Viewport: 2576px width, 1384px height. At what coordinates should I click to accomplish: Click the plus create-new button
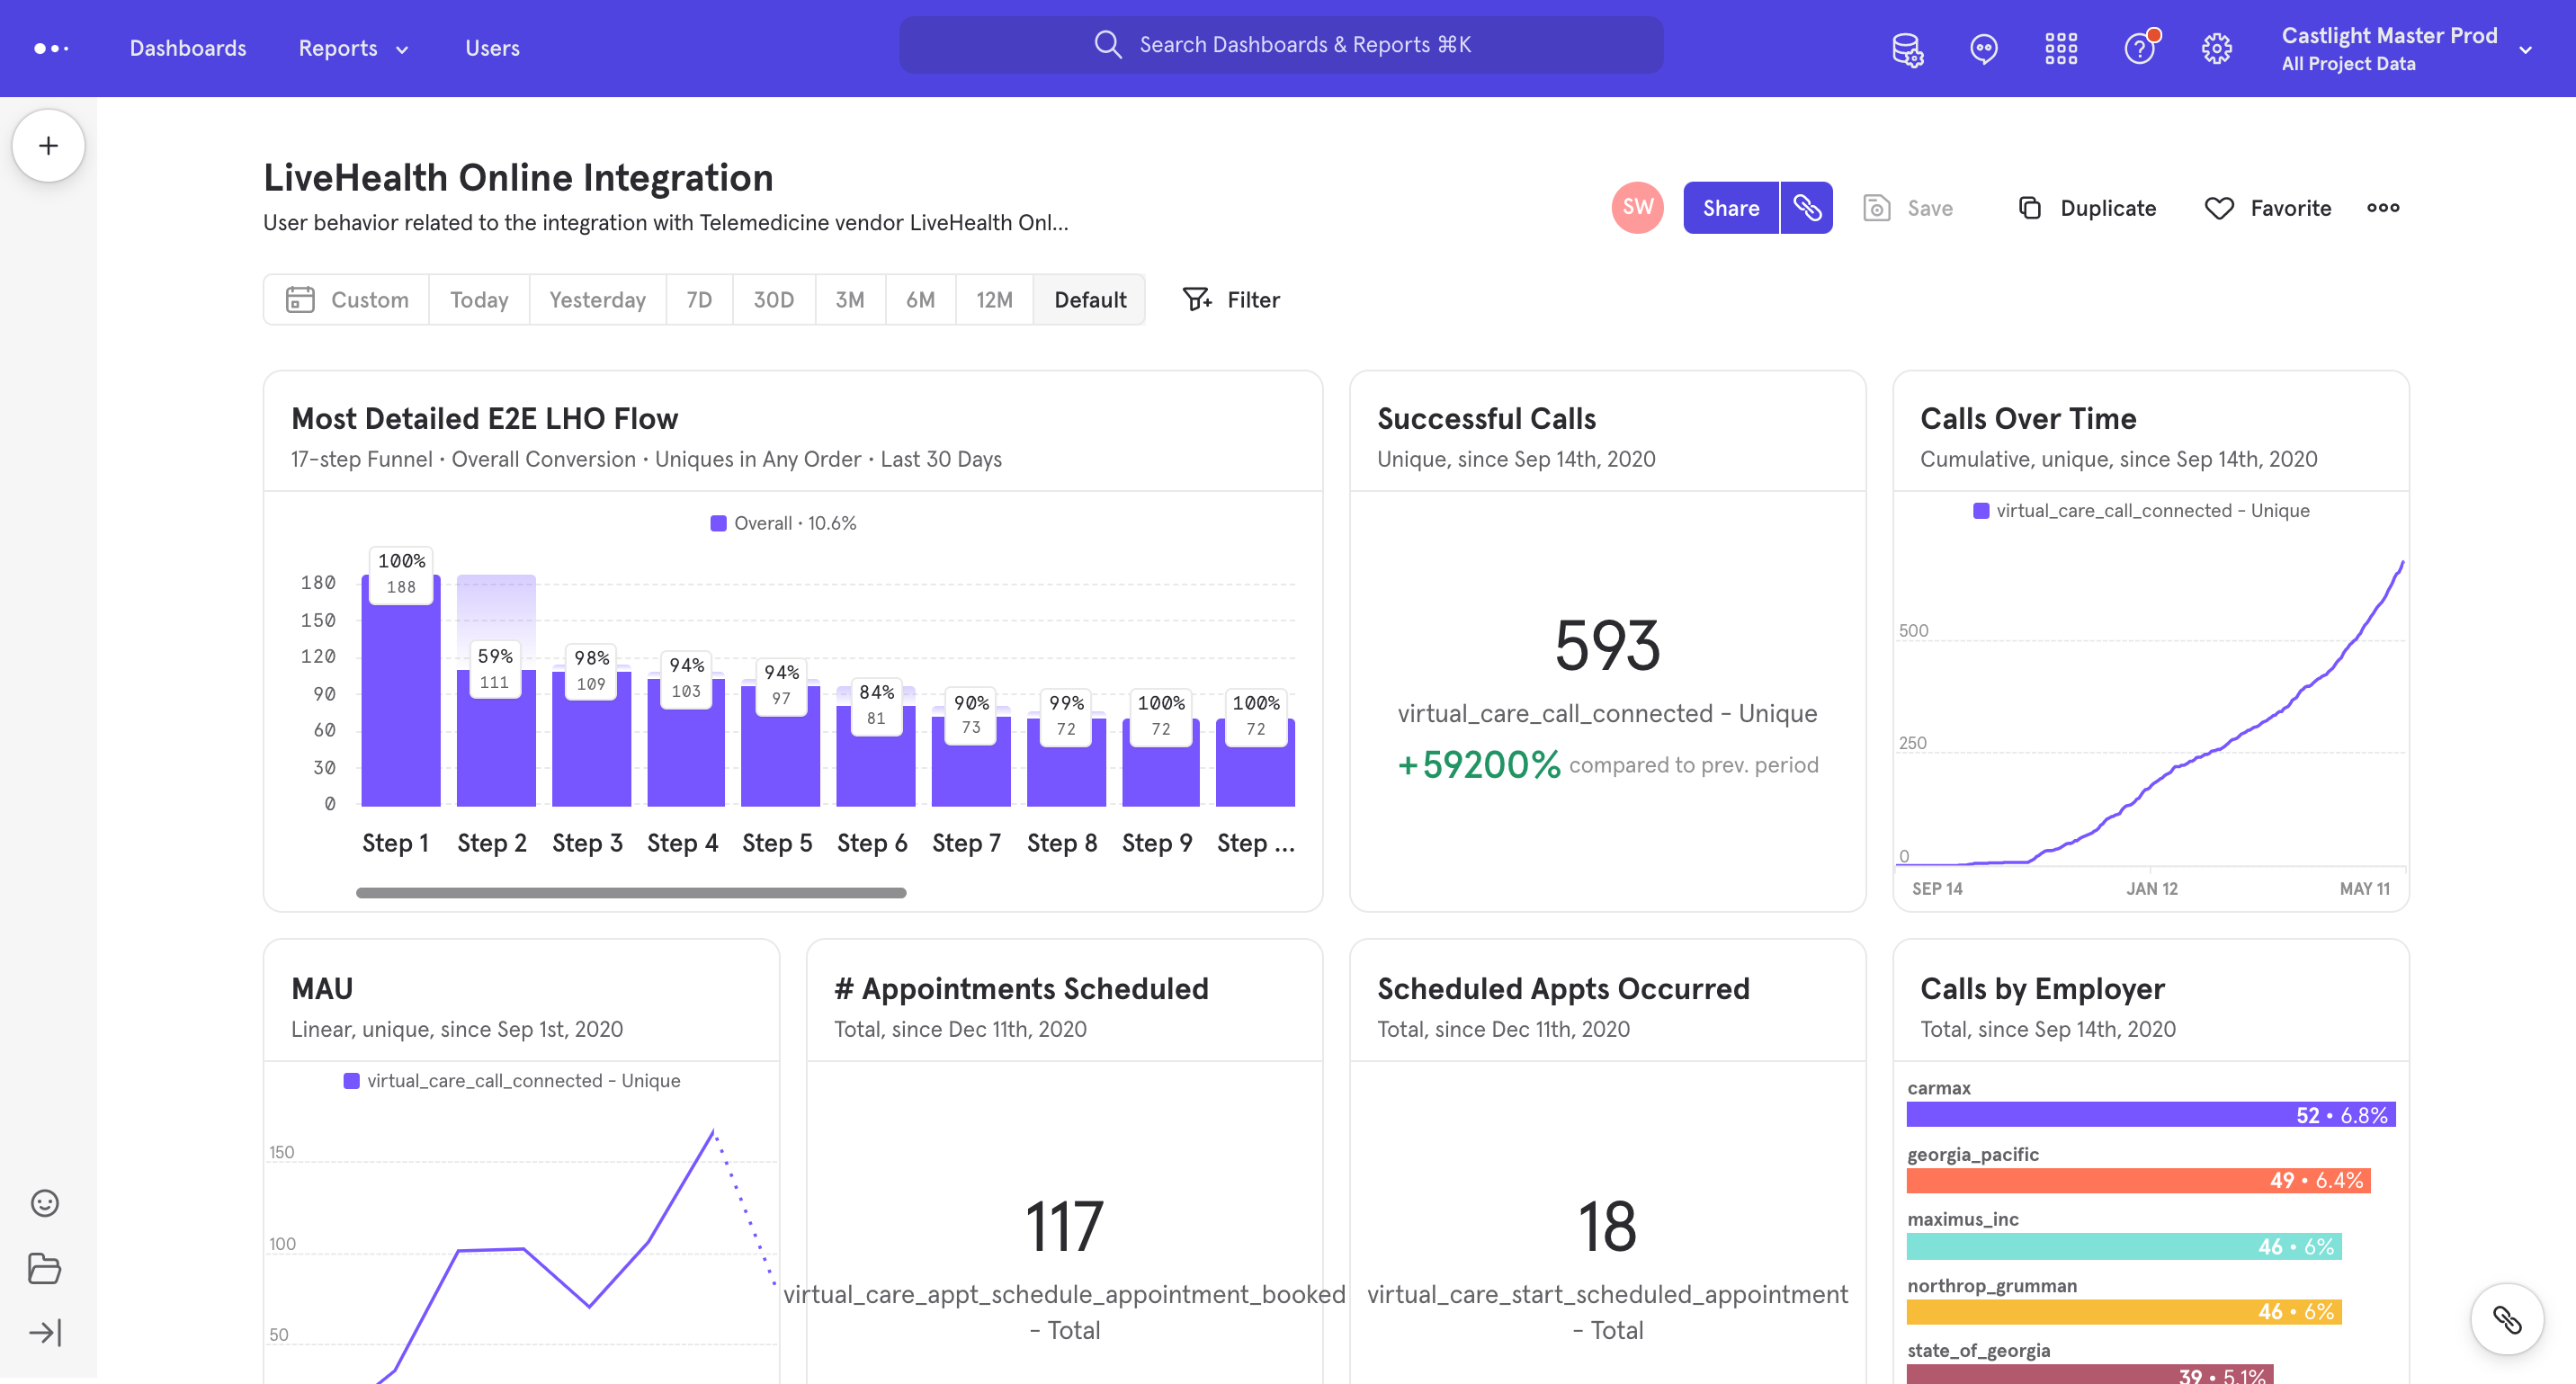pyautogui.click(x=48, y=146)
